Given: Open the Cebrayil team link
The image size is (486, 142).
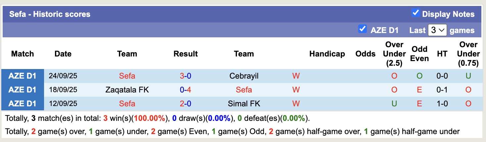Looking at the screenshot, I should (244, 76).
